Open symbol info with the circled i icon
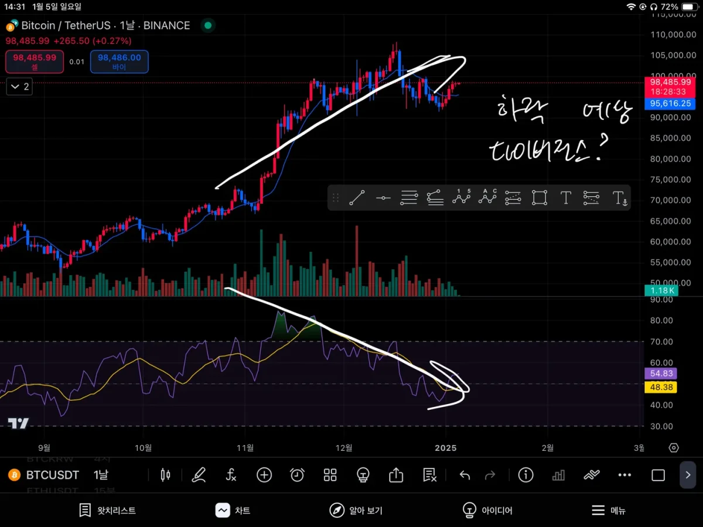Screen dimensions: 703x527 526,475
